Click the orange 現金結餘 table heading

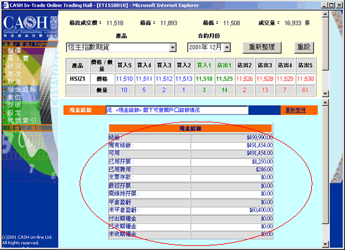coord(190,128)
